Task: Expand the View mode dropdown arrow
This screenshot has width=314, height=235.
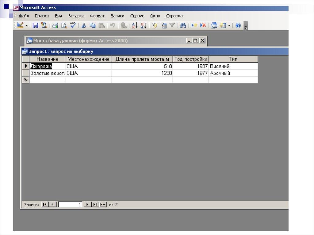Action: (x=27, y=25)
